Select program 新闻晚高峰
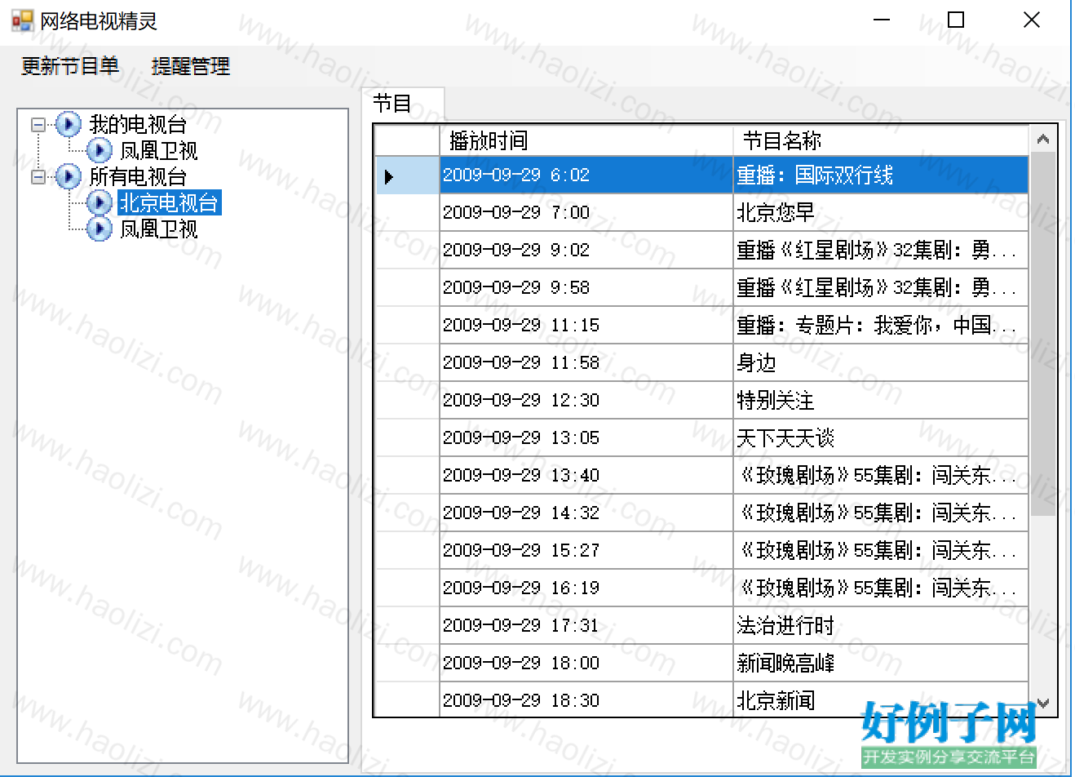This screenshot has height=777, width=1075. pos(881,663)
